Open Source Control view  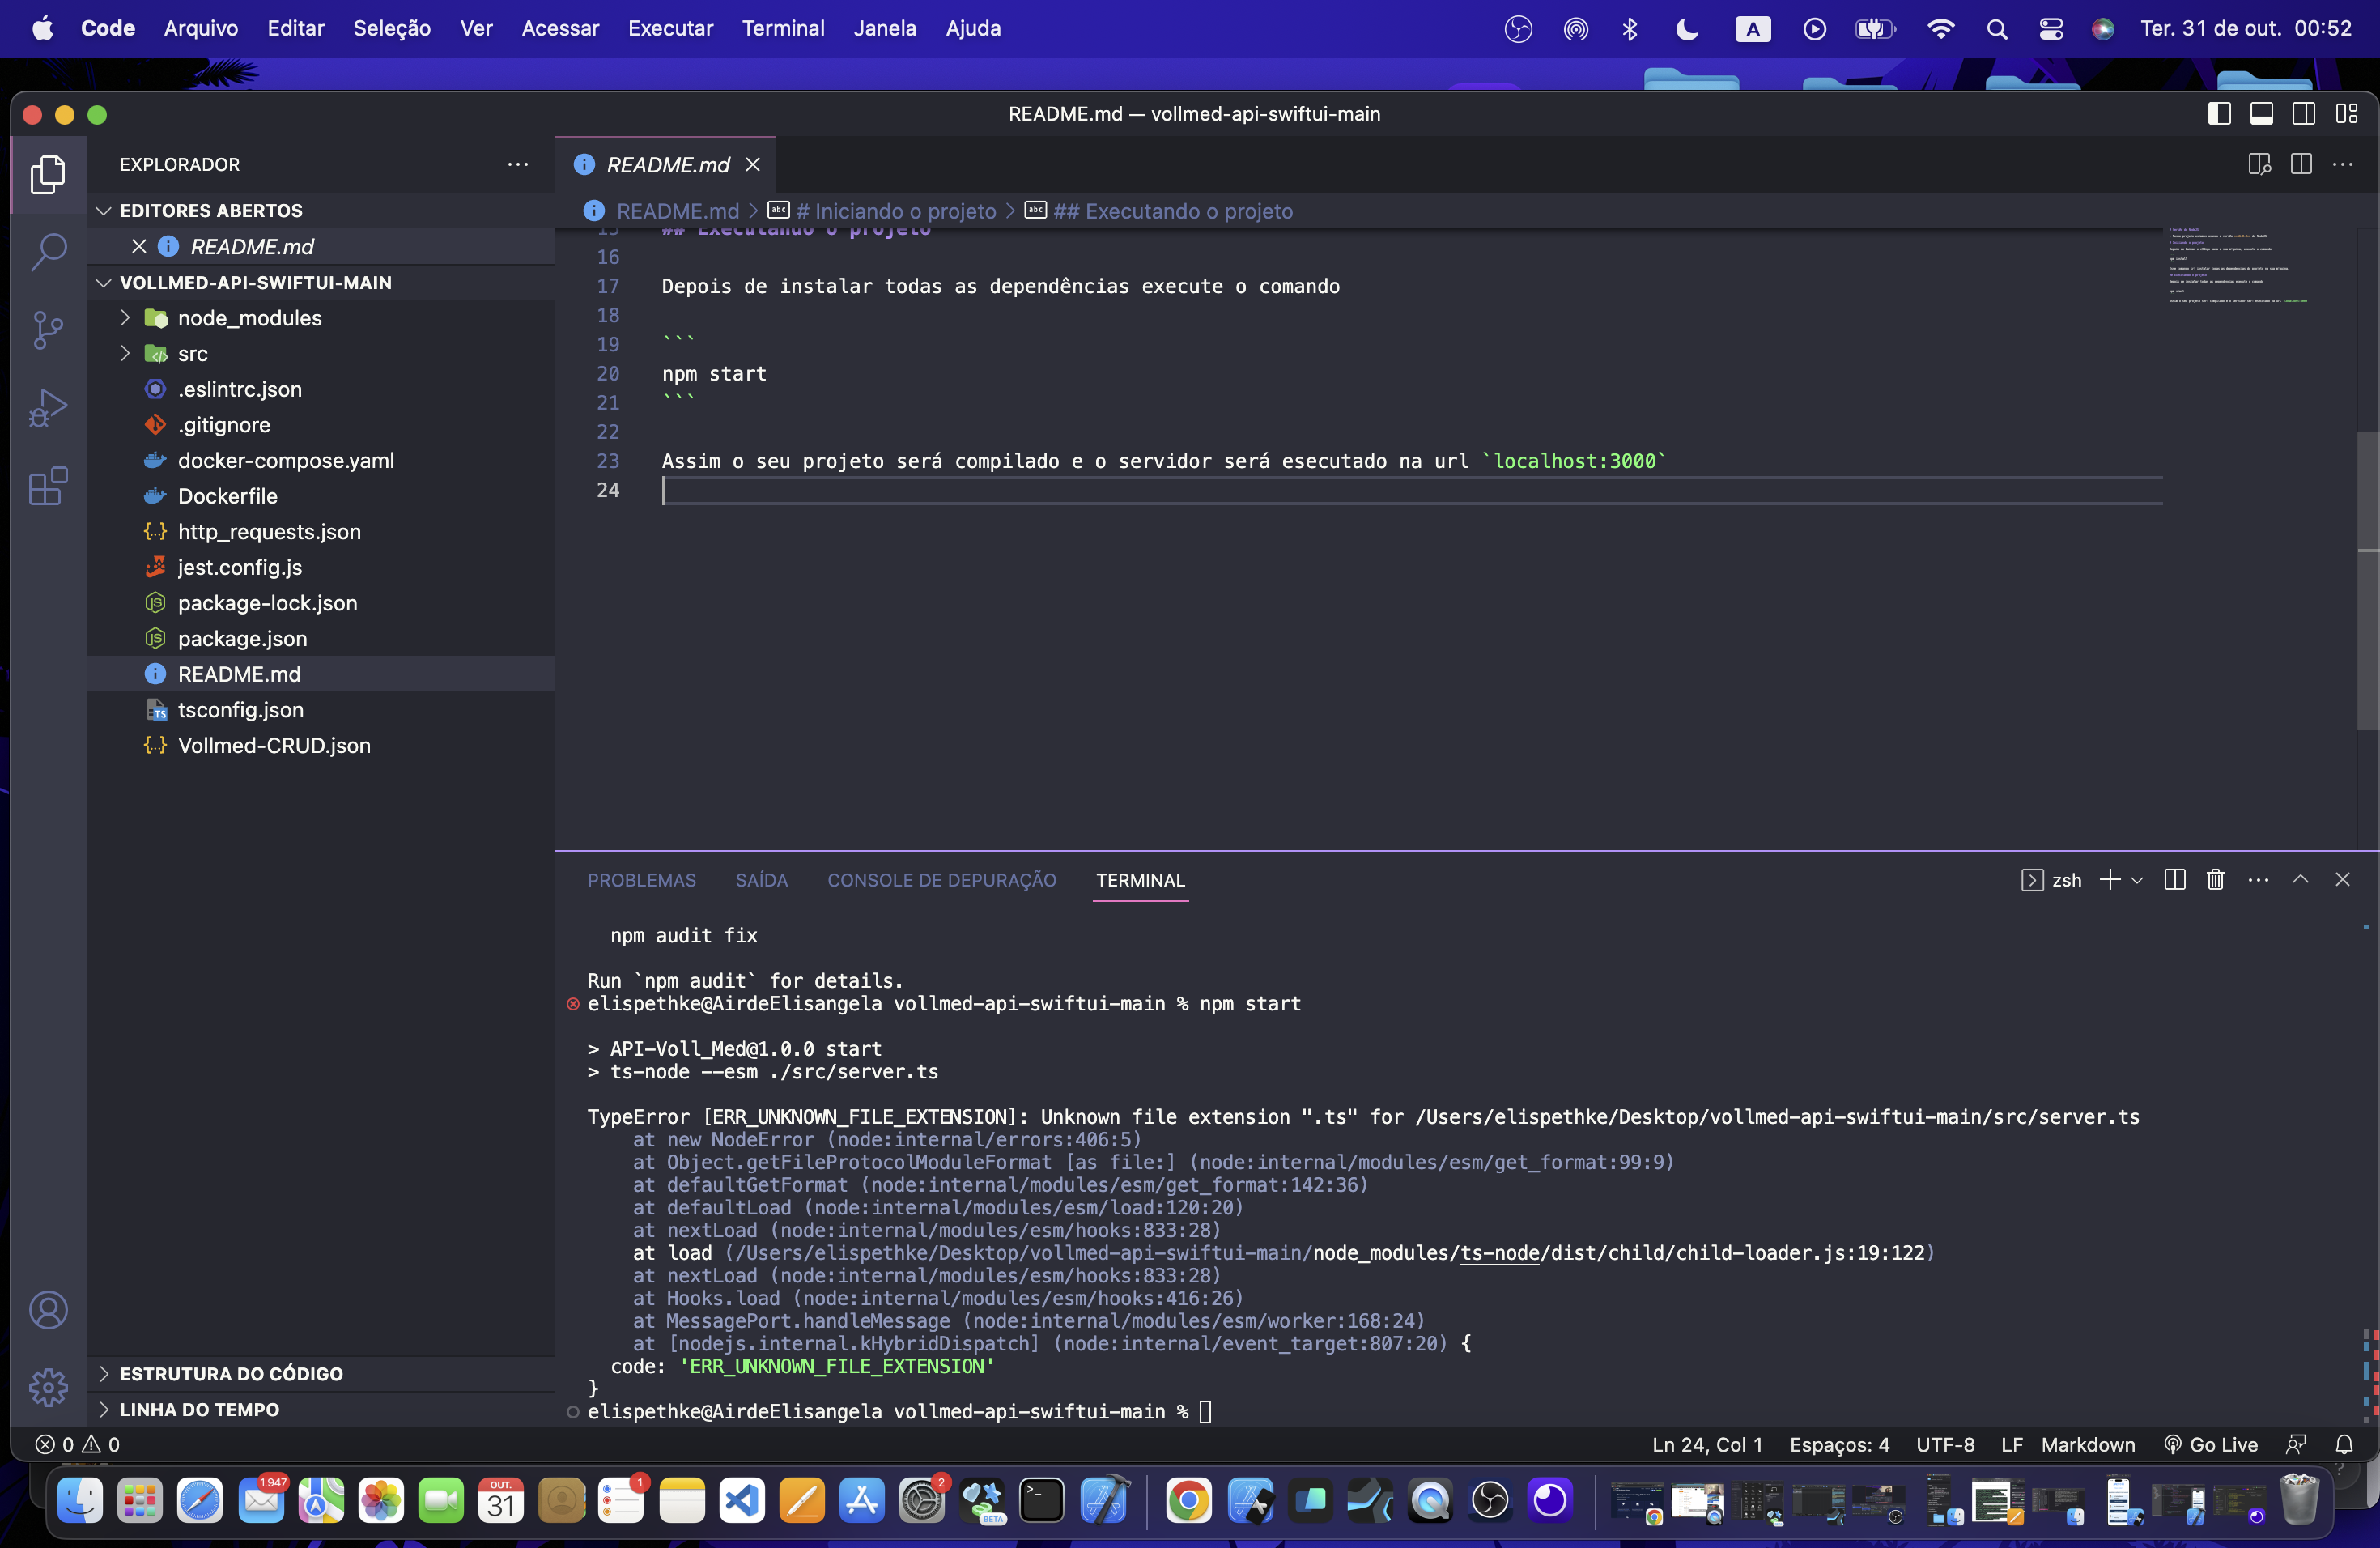[48, 330]
